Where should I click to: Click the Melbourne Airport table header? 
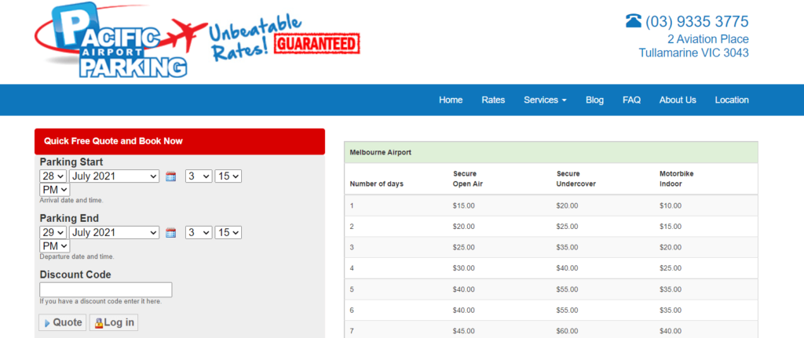[x=550, y=152]
